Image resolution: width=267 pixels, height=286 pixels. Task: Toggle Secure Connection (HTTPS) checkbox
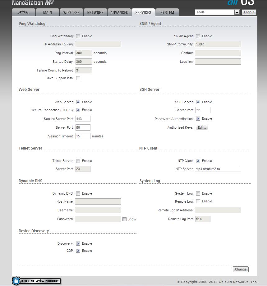(x=78, y=110)
